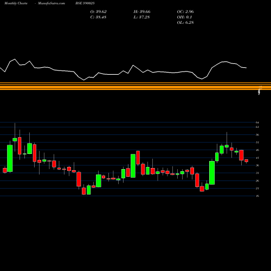Click the 16 price axis label

tap(257, 196)
